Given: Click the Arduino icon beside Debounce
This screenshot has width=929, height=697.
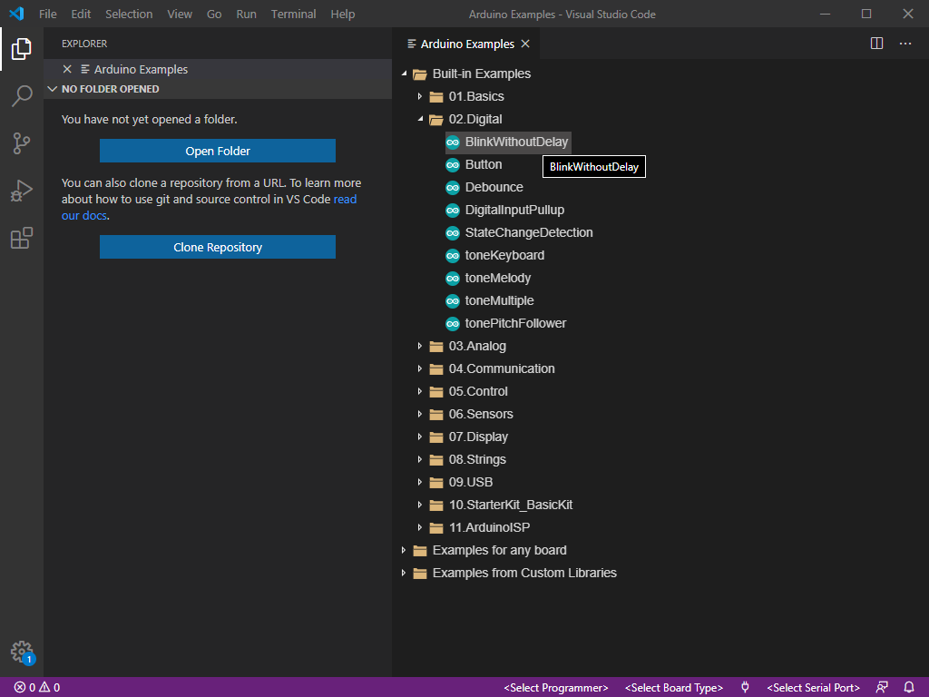Looking at the screenshot, I should 453,187.
